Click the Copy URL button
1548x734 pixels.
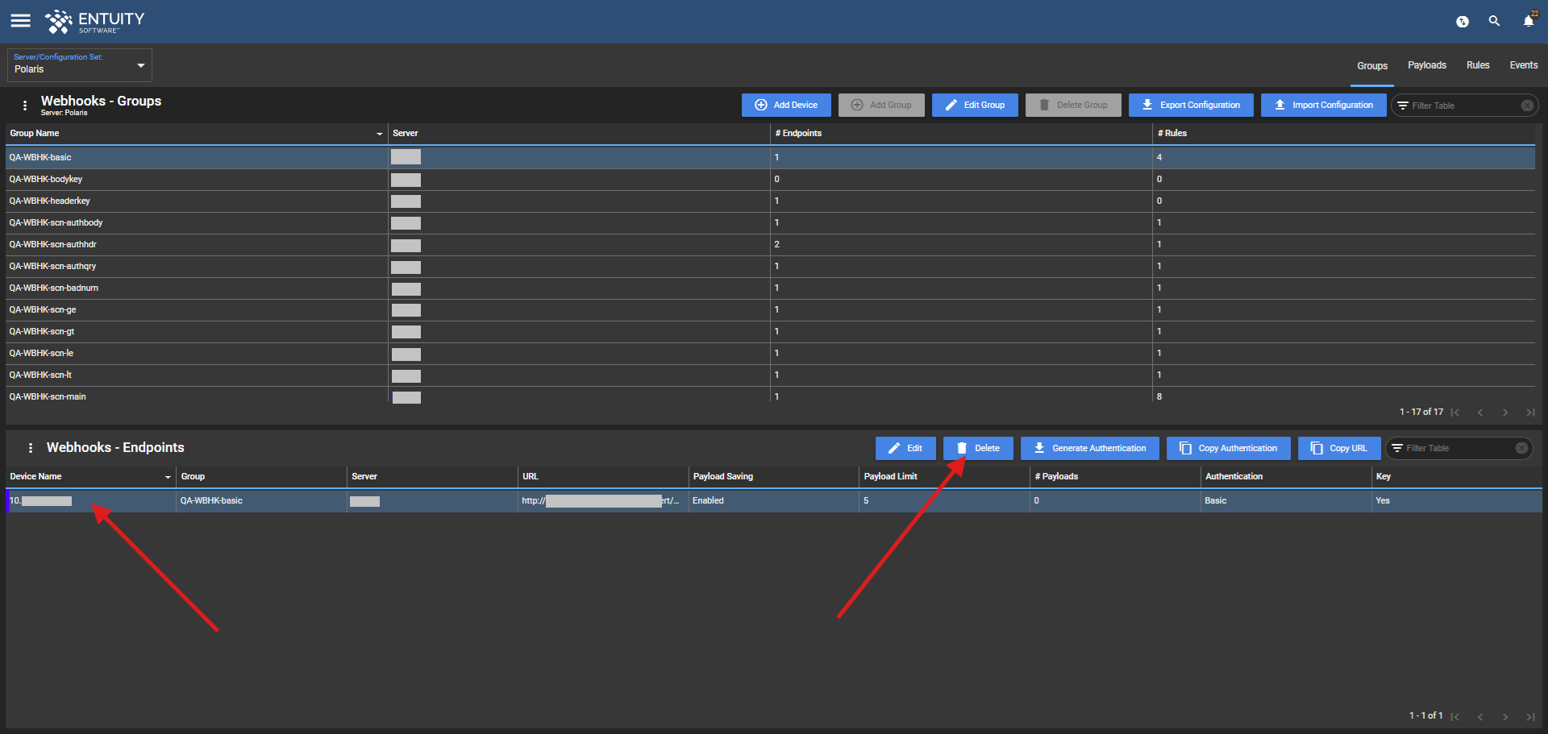(1339, 449)
